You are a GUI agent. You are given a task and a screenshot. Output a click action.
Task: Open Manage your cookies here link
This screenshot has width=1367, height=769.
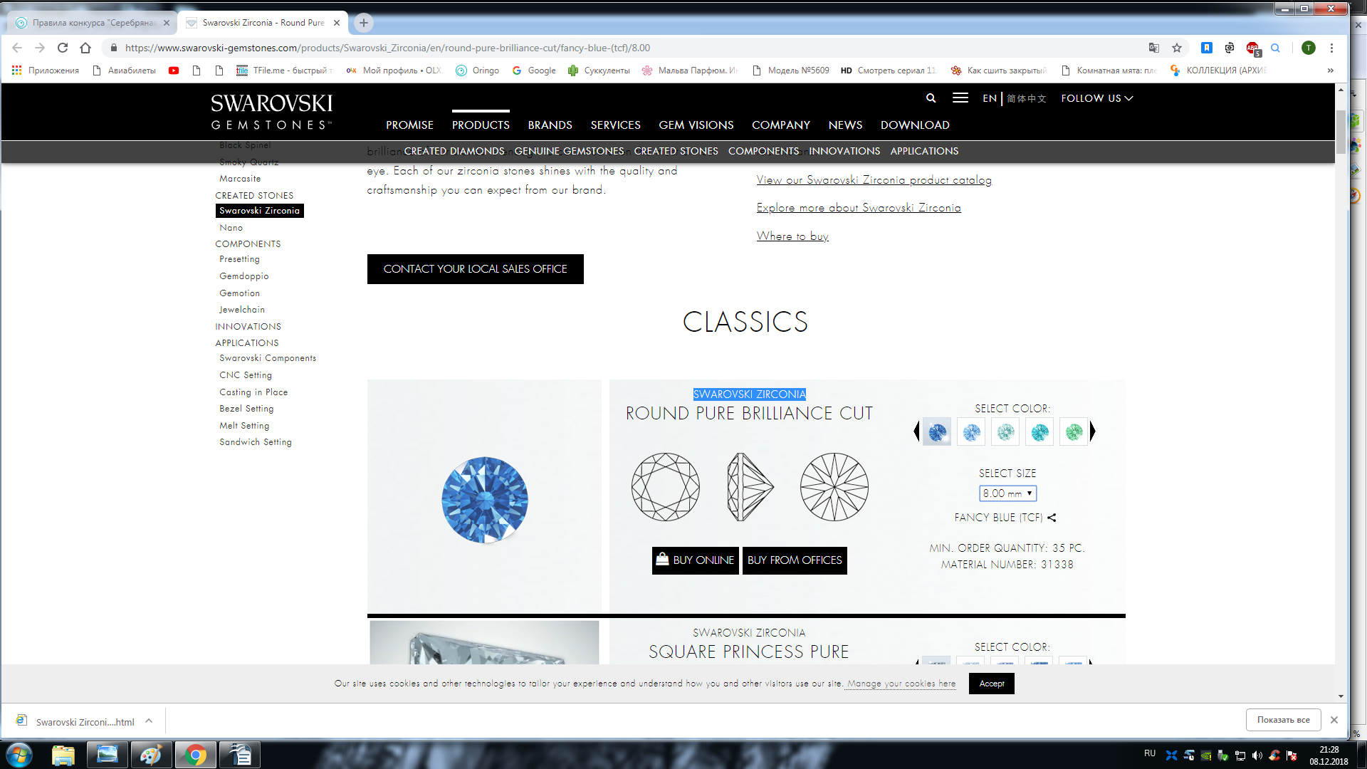tap(901, 684)
